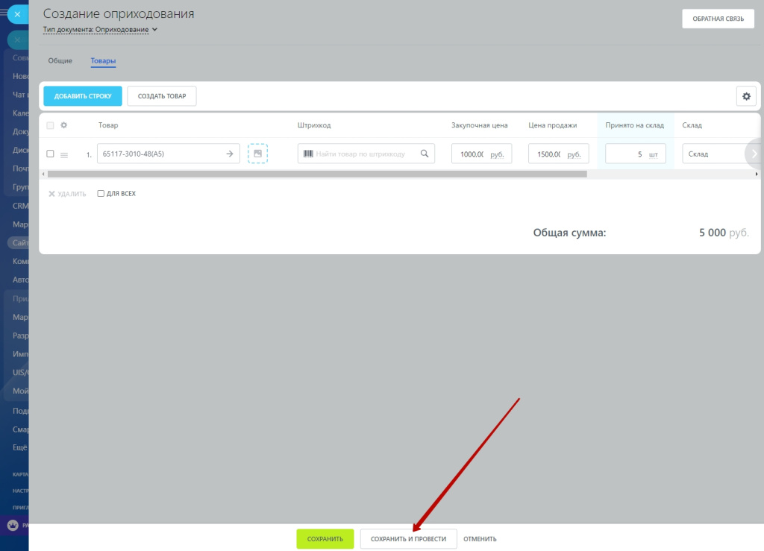Click the small right arrow of horizontal scrollbar
This screenshot has width=764, height=551.
[757, 174]
